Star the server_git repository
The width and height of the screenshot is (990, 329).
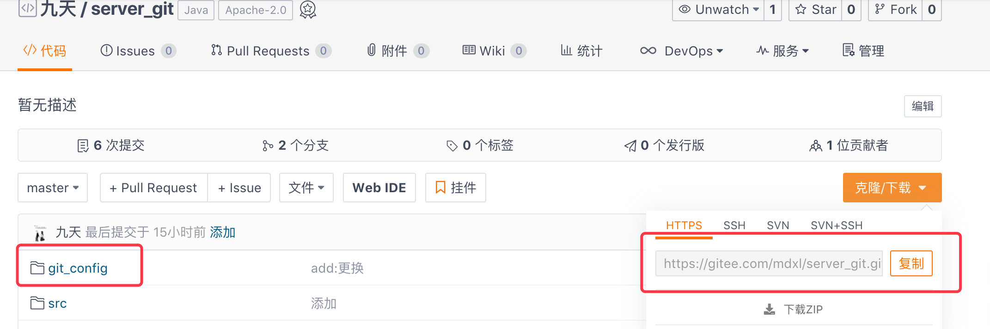point(817,10)
